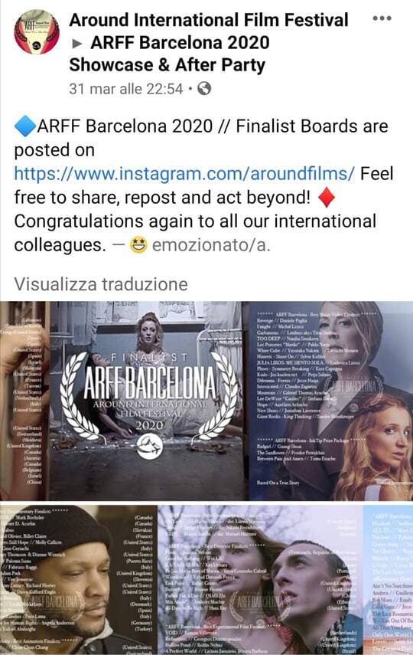Click the arrow between page and event names
Viewport: 413px width, 655px height.
[76, 44]
